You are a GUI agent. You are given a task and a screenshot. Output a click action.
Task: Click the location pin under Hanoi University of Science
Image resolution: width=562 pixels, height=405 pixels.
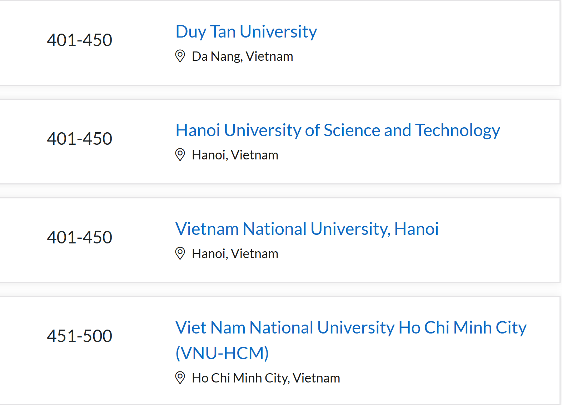point(180,155)
